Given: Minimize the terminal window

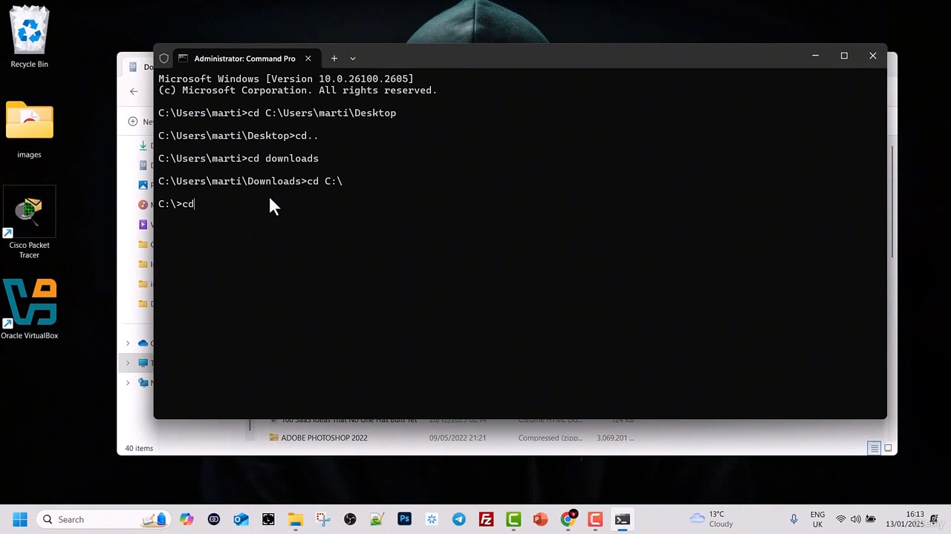Looking at the screenshot, I should (x=815, y=56).
